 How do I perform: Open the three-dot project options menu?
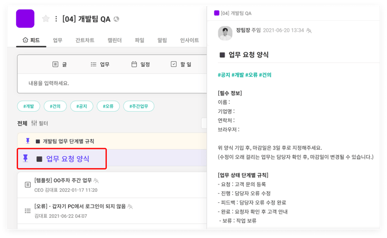[x=56, y=19]
